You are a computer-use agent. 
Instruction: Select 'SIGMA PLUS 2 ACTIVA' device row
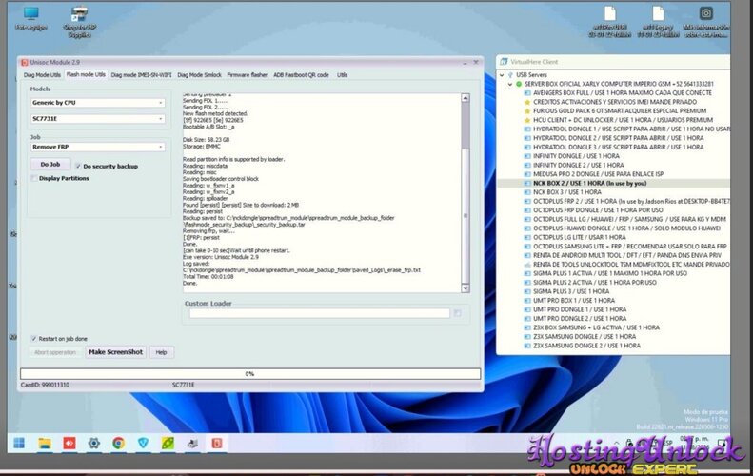pyautogui.click(x=595, y=283)
